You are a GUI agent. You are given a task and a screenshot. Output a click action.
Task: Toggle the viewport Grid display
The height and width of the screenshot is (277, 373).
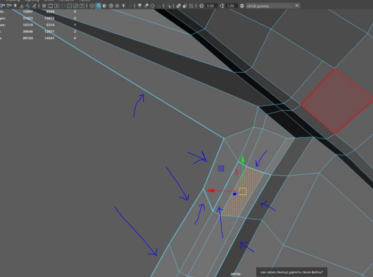(x=44, y=6)
